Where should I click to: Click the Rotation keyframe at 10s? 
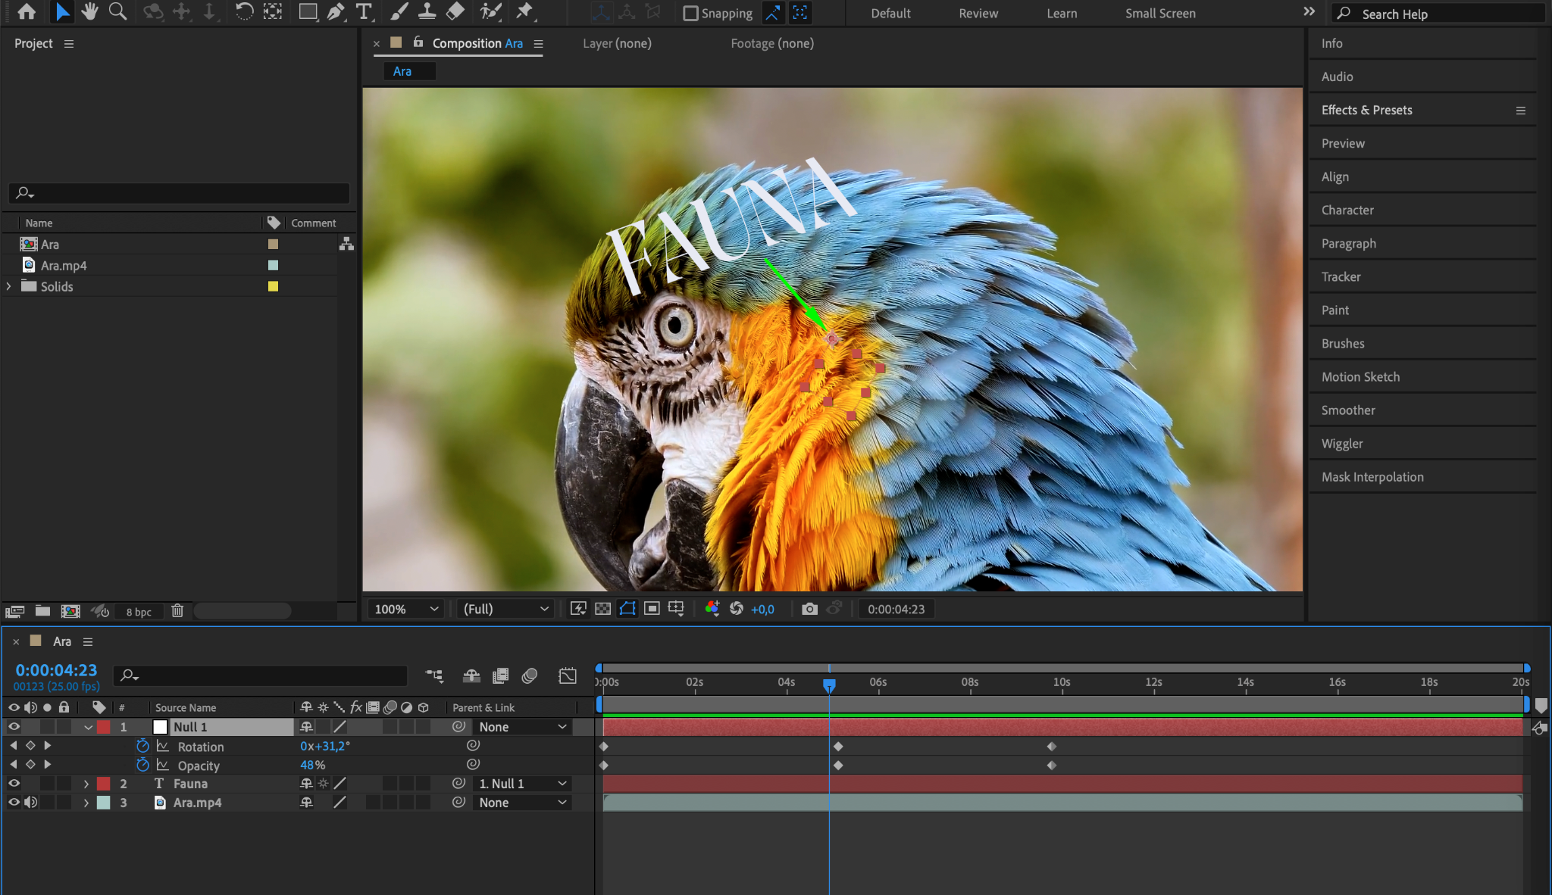click(1051, 747)
